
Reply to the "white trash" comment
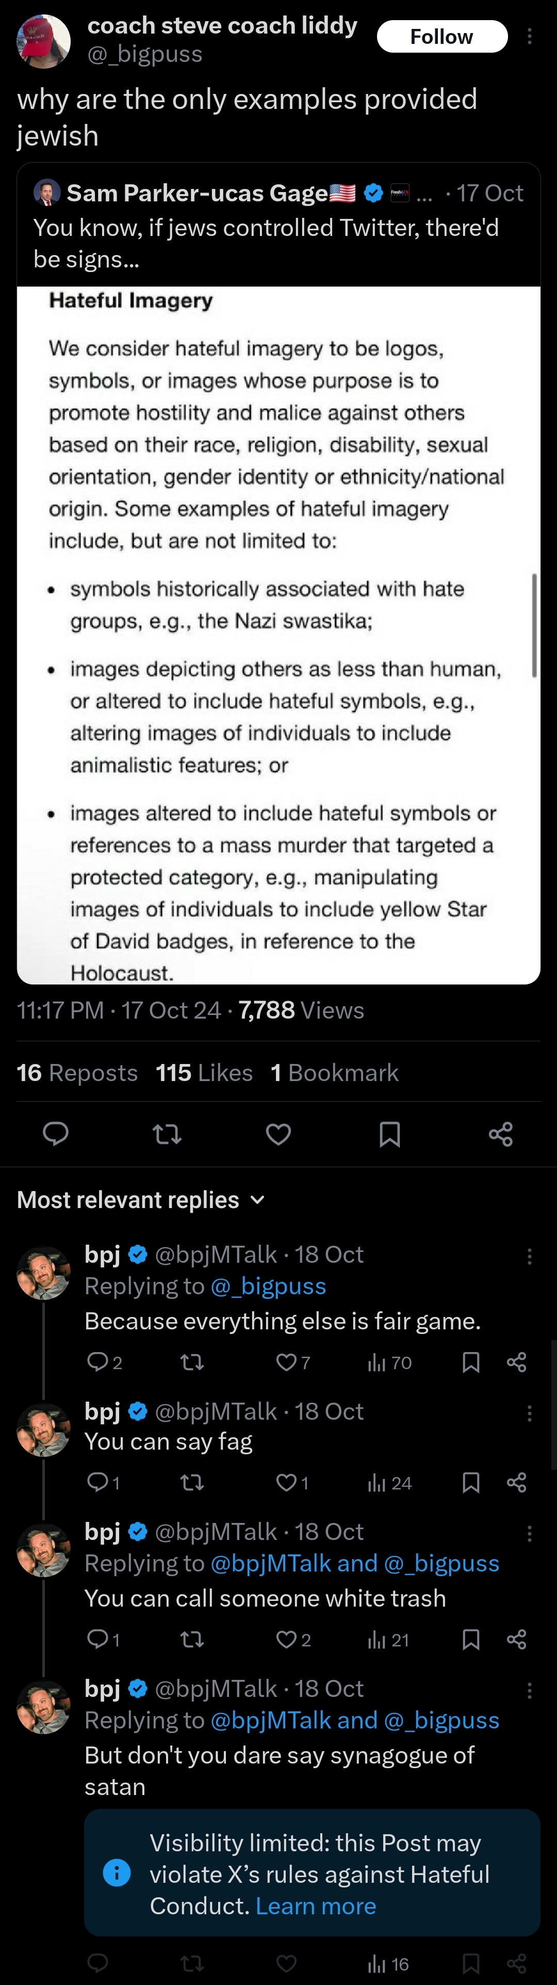click(x=97, y=1640)
